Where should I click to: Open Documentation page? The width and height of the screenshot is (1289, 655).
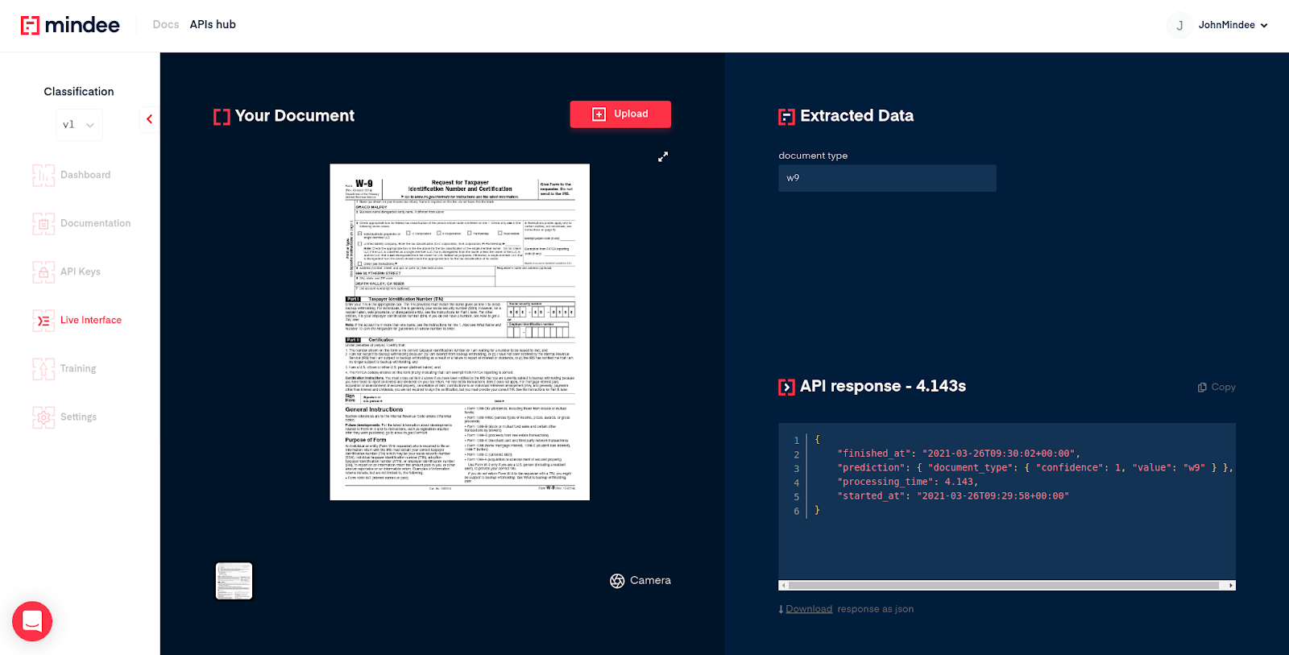point(95,223)
